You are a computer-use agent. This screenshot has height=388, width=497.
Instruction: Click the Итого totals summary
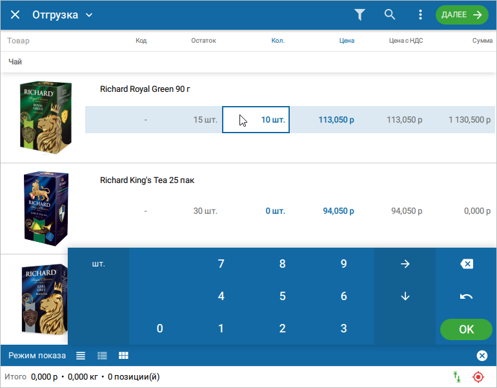pos(82,377)
